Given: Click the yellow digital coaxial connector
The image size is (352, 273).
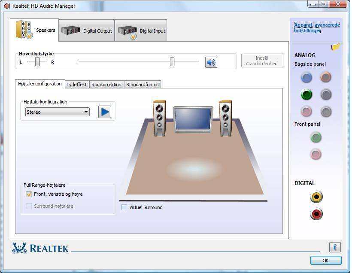Looking at the screenshot, I should tap(316, 197).
